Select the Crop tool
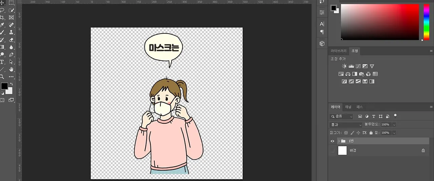This screenshot has width=434, height=181. 2,18
